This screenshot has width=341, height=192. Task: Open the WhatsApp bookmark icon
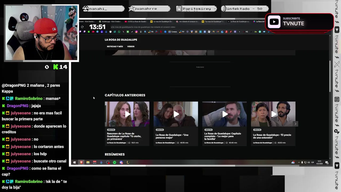[x=119, y=32]
